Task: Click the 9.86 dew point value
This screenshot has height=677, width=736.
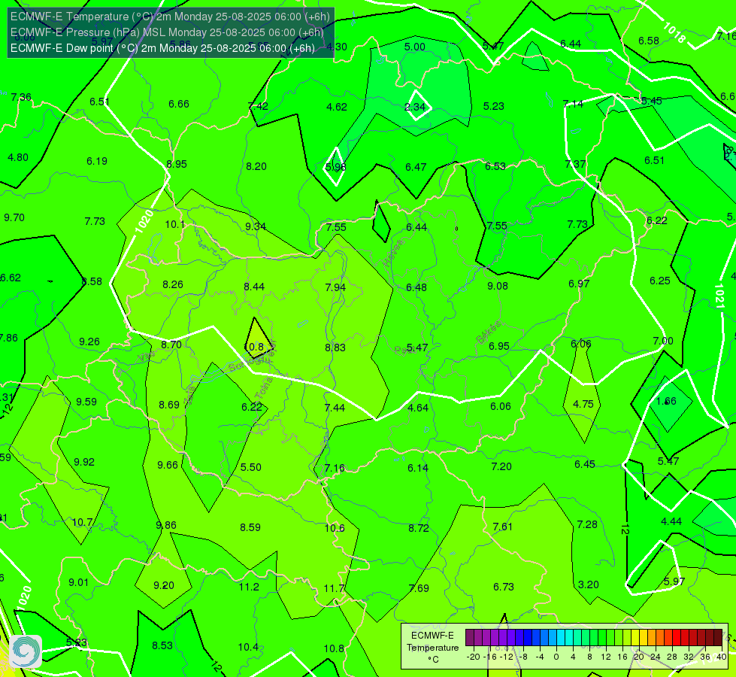Action: (166, 525)
